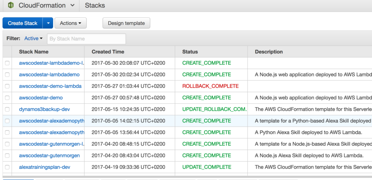Check the awscodestar-gutenmorgen stack checkbox

click(7, 155)
